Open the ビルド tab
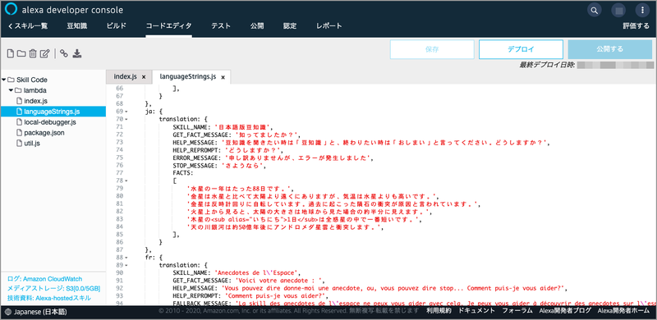This screenshot has width=657, height=320. 116,26
